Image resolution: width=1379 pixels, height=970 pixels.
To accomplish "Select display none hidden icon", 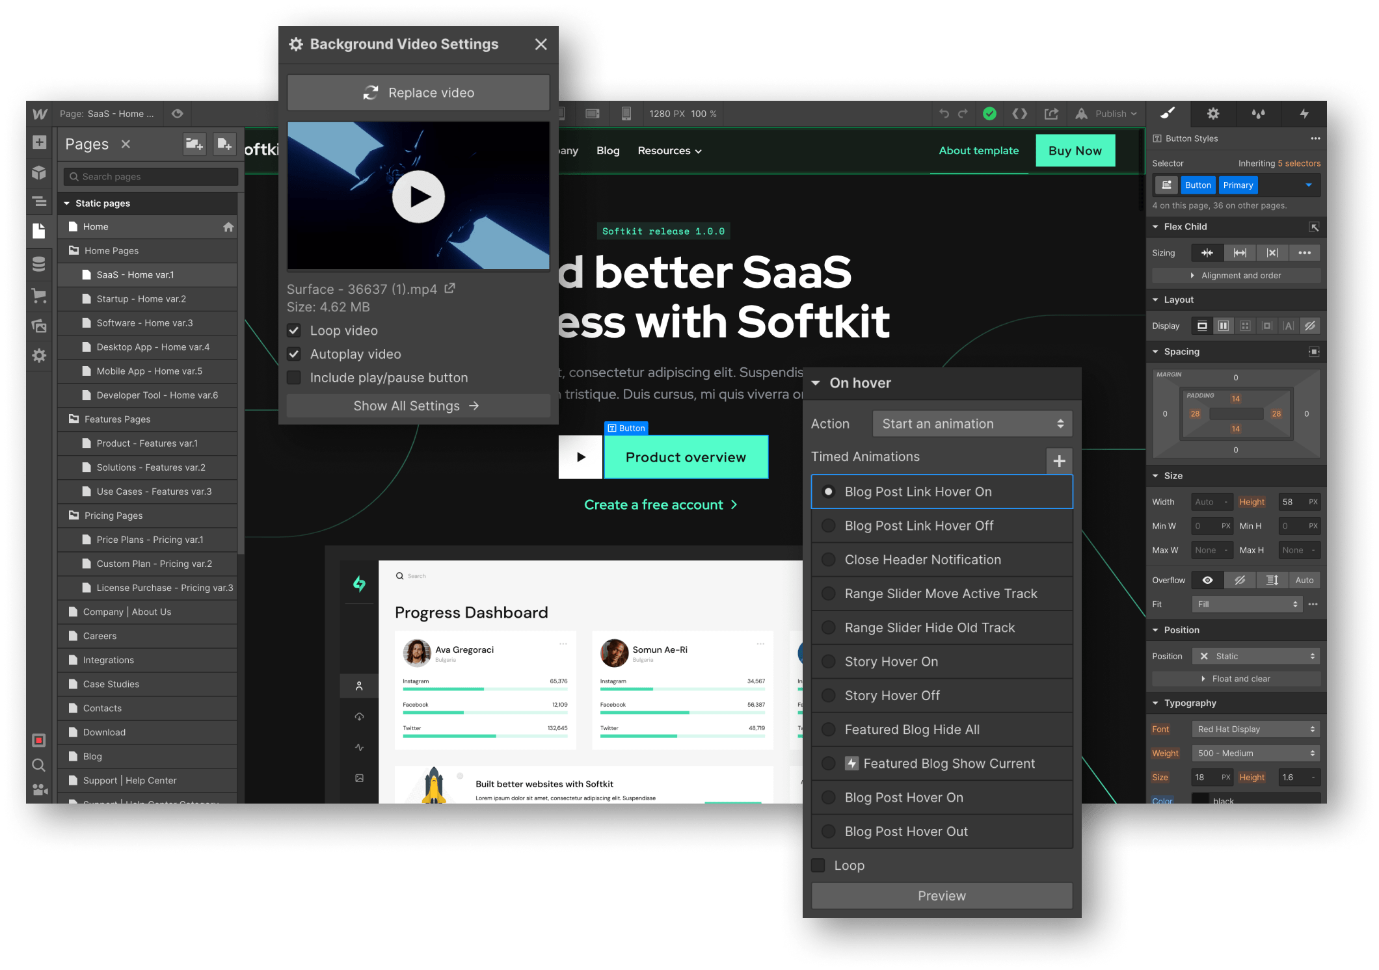I will click(x=1310, y=326).
